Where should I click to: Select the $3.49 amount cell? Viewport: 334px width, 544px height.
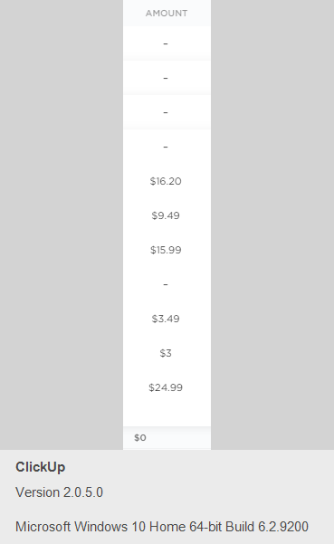[166, 319]
